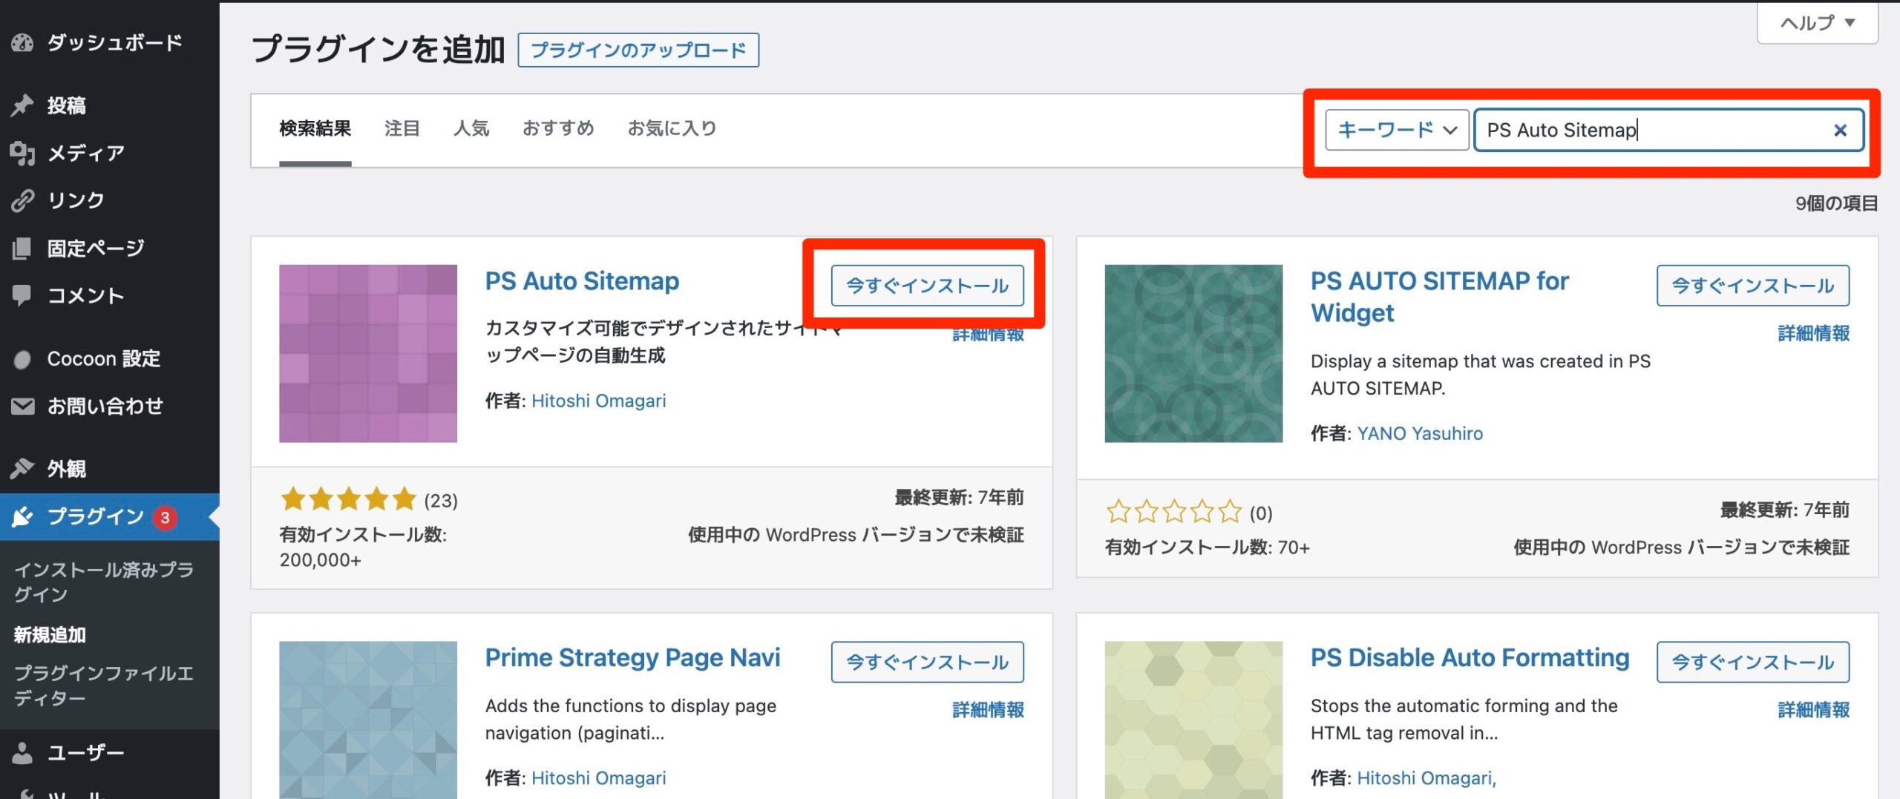The height and width of the screenshot is (799, 1900).
Task: Click the 9個の項目 item count text
Action: click(x=1837, y=203)
